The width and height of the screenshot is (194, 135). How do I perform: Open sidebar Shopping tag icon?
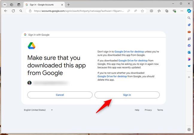pyautogui.click(x=189, y=25)
